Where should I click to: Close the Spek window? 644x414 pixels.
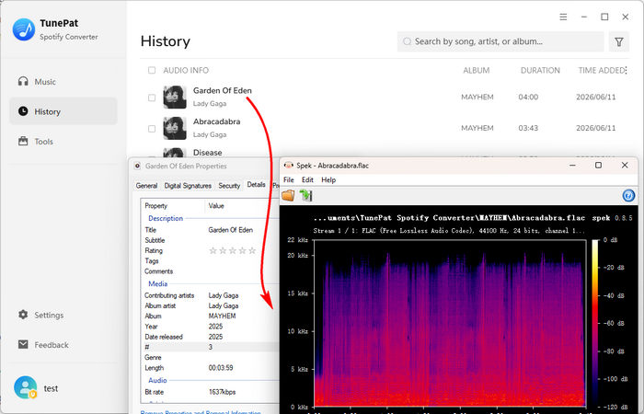point(625,165)
